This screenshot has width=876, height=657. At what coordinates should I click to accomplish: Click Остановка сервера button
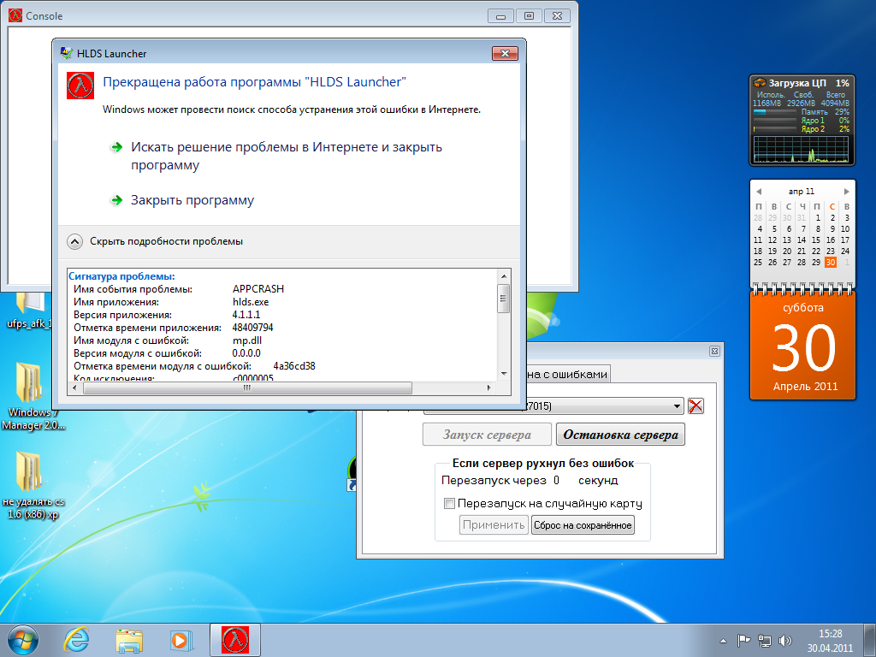pos(620,435)
